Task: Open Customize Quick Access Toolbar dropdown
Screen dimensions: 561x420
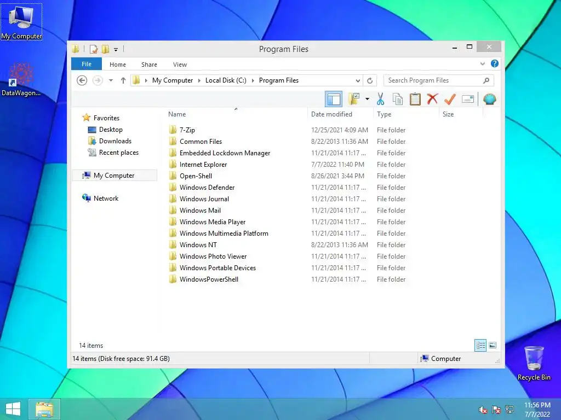Action: [x=116, y=50]
